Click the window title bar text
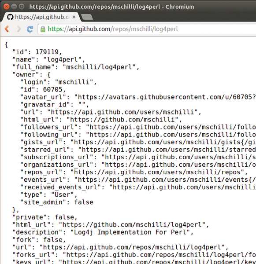The image size is (256, 264). [111, 7]
